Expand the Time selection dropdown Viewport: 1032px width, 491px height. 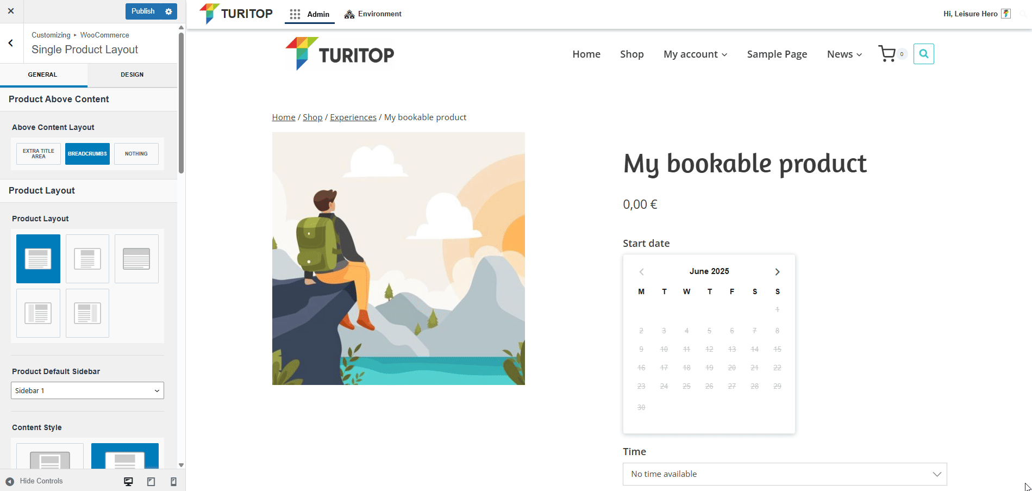point(784,474)
